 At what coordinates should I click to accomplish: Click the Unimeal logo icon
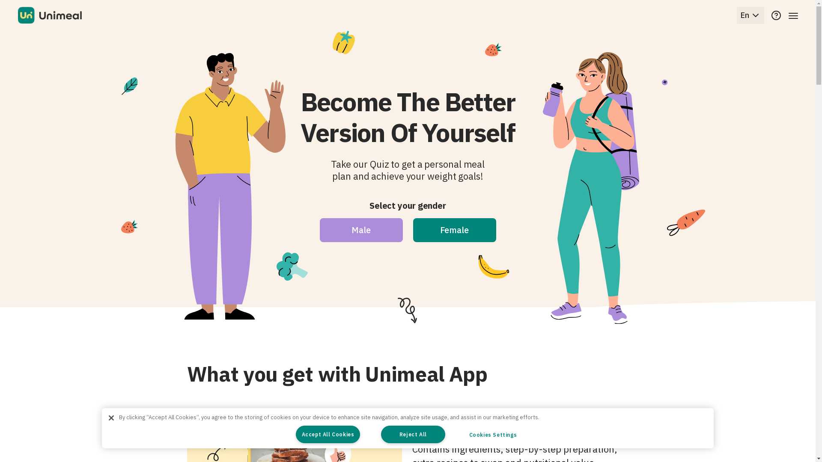(x=26, y=15)
